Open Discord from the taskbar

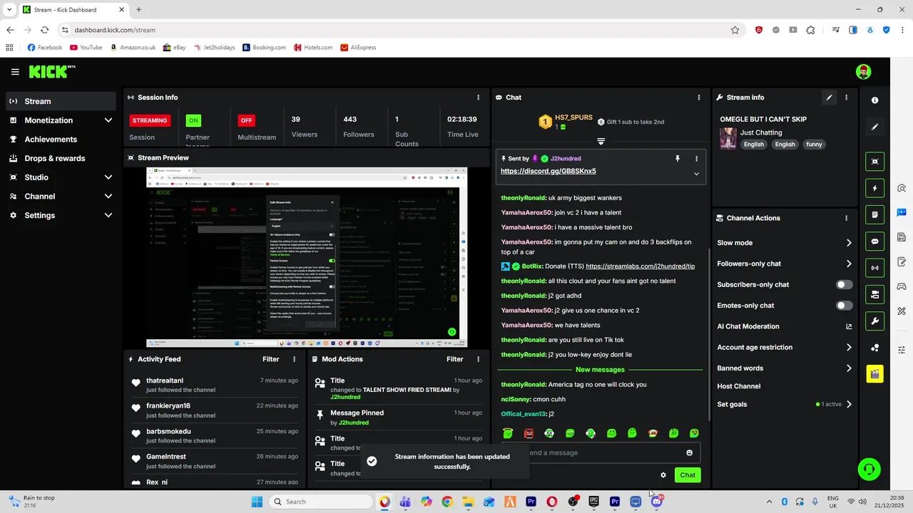657,502
